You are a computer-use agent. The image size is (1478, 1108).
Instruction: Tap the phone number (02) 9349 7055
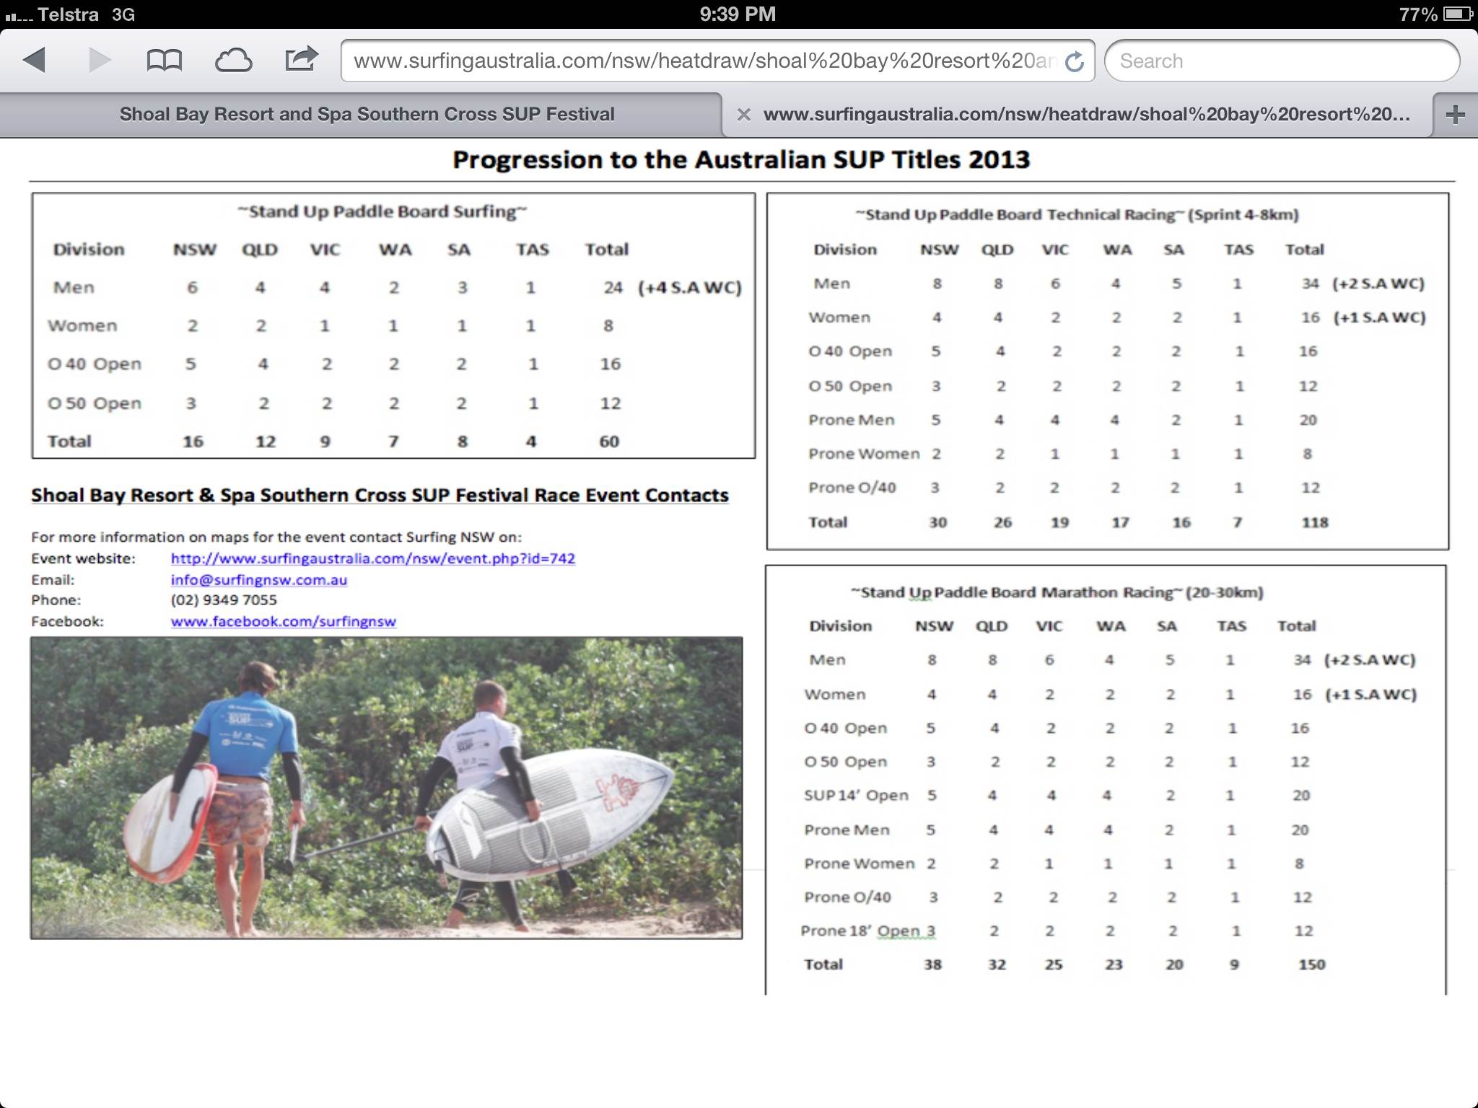(x=224, y=600)
